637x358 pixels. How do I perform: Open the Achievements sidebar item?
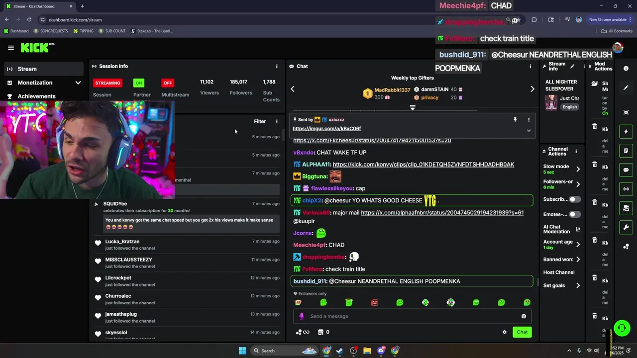coord(36,96)
